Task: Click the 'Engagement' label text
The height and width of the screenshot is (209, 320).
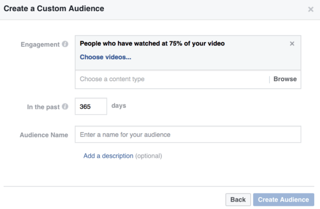Action: click(x=40, y=44)
